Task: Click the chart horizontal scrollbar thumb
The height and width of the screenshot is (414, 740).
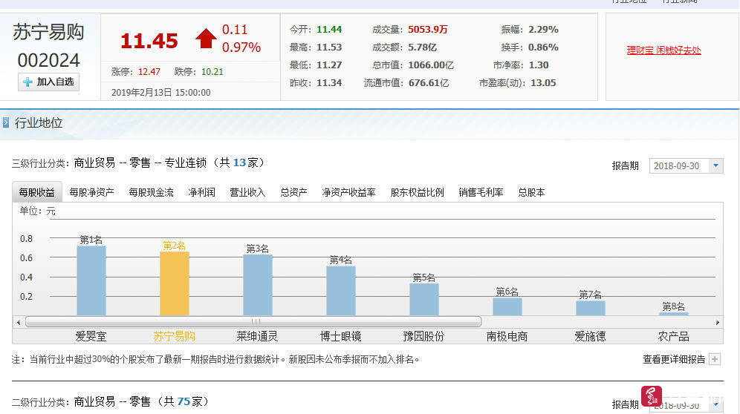Action: coord(253,321)
